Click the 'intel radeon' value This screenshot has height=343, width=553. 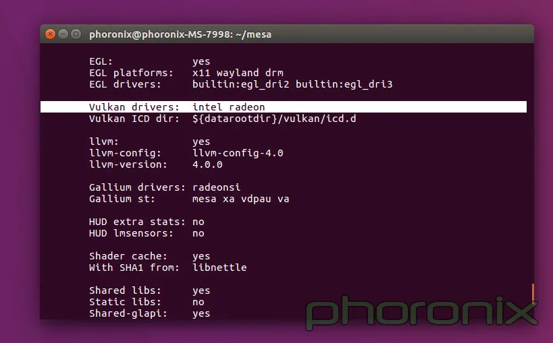pos(228,107)
